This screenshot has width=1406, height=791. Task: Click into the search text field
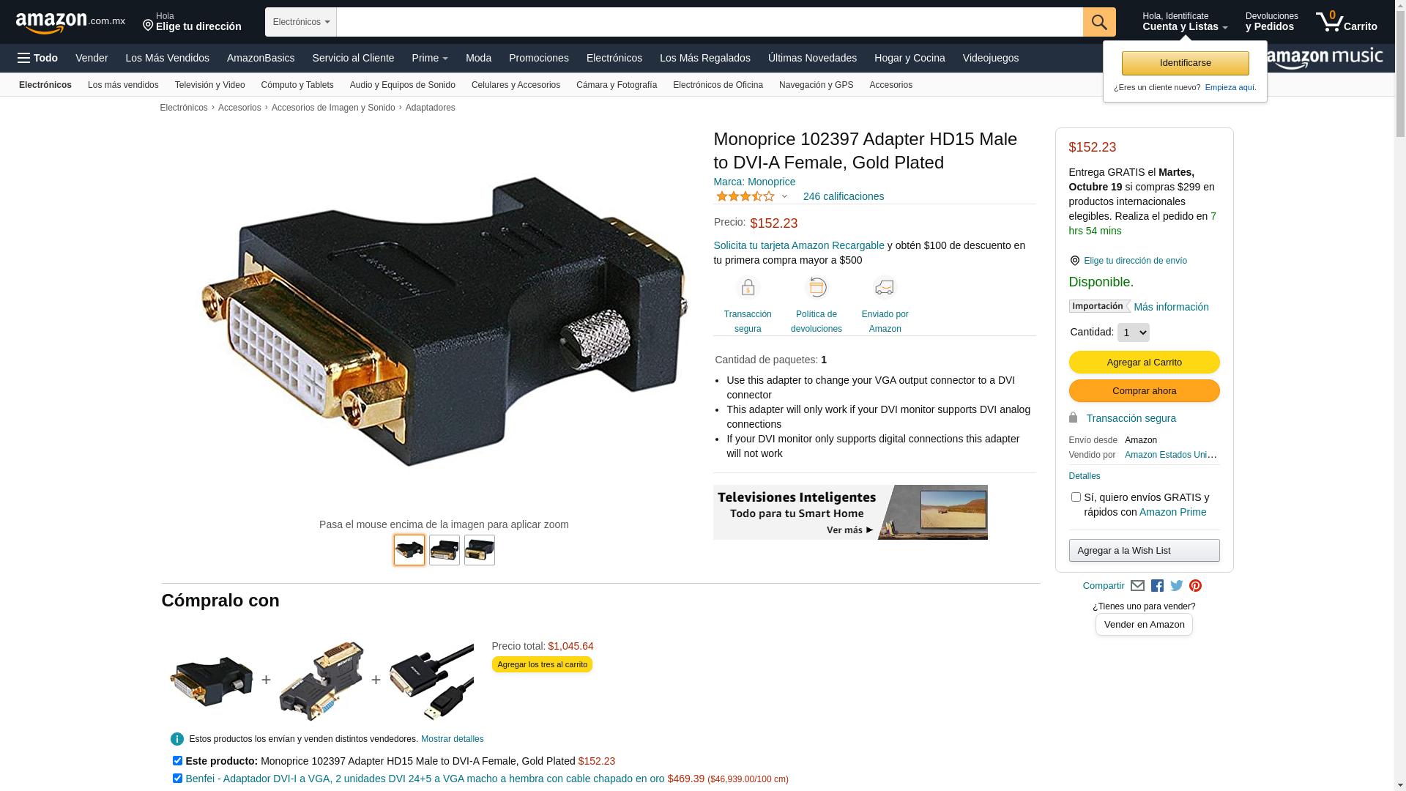(710, 22)
